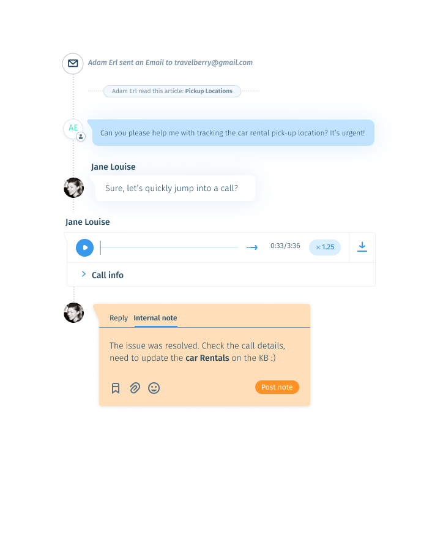Open the customer's urgent car rental message
The width and height of the screenshot is (443, 536).
click(x=233, y=133)
